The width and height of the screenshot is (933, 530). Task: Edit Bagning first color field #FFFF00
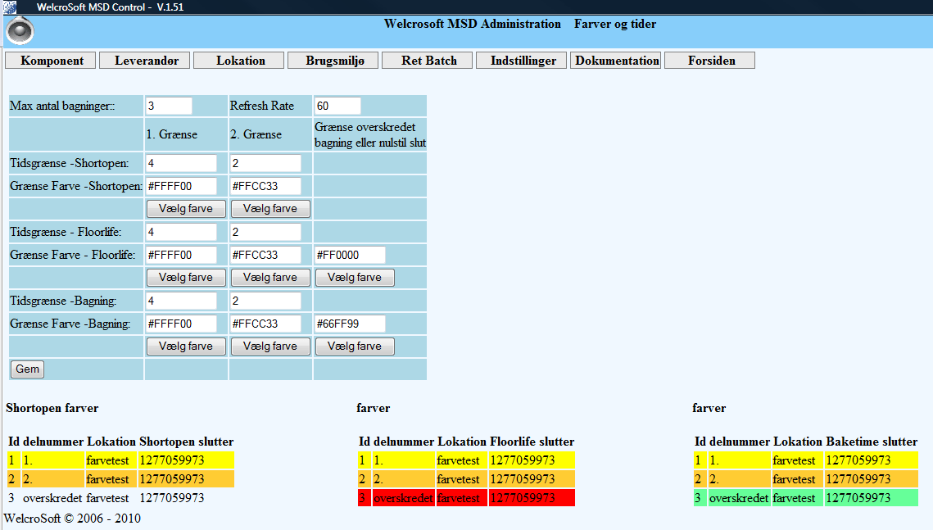[x=182, y=324]
